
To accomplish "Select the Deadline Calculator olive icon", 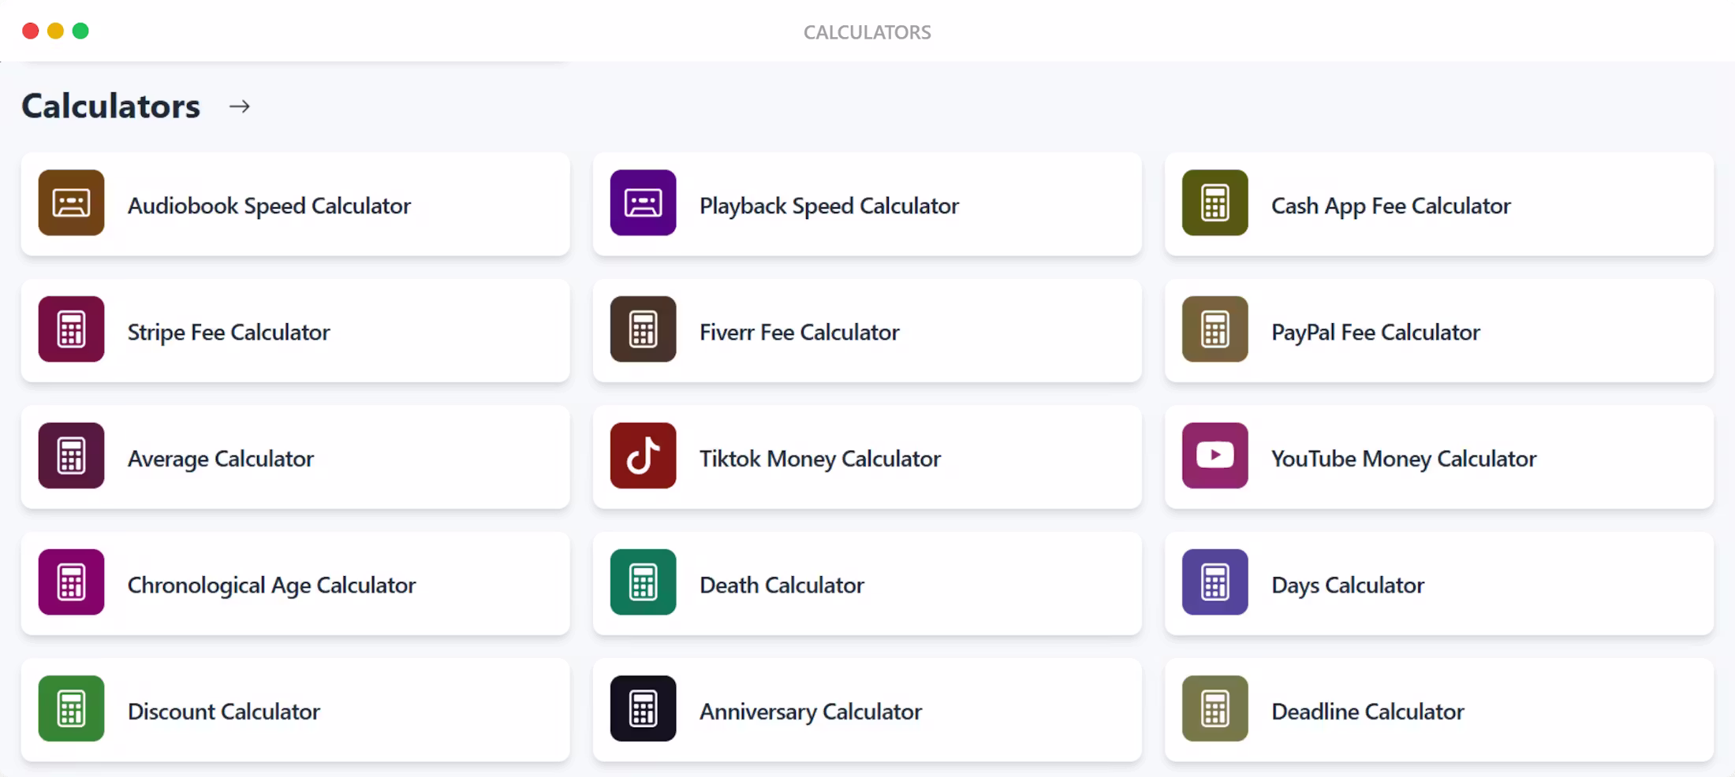I will pos(1214,708).
